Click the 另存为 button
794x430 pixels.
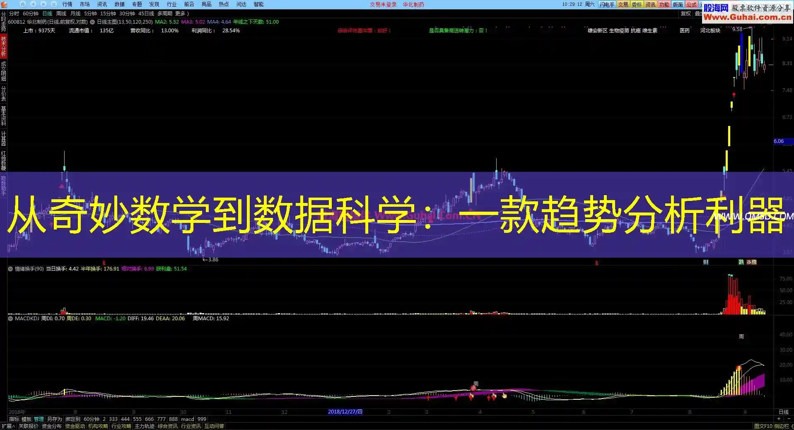(x=54, y=419)
